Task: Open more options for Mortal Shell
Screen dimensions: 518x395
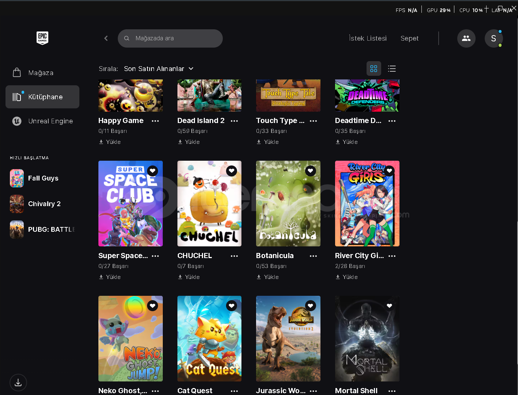Action: tap(392, 391)
